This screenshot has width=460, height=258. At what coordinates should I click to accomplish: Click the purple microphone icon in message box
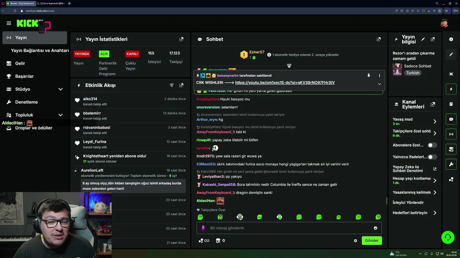203,228
